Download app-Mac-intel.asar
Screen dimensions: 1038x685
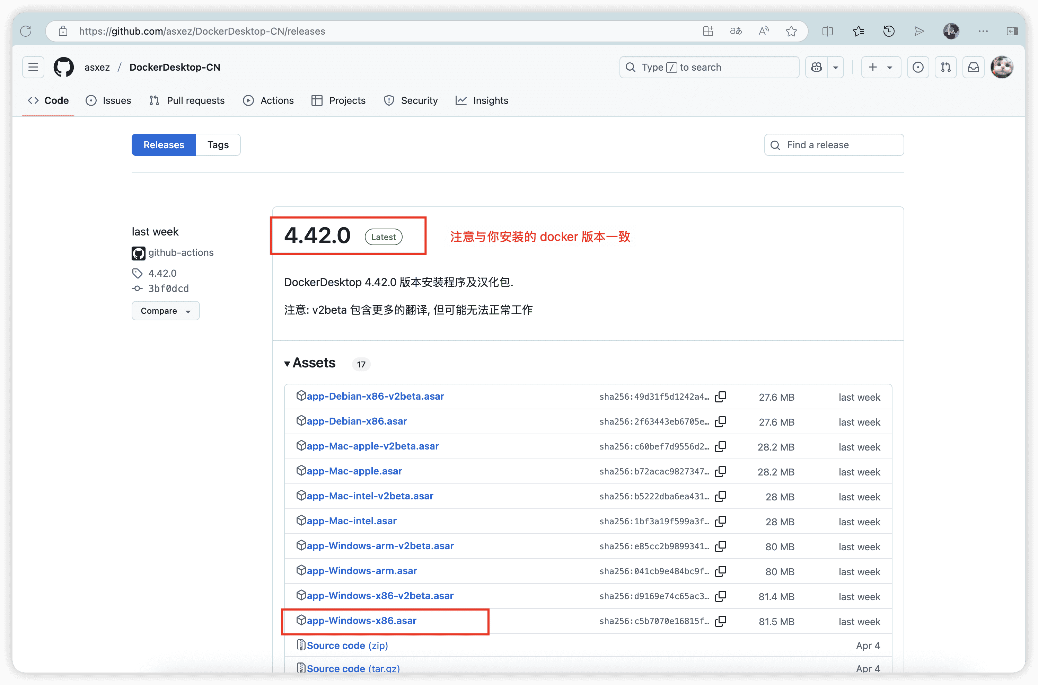352,521
